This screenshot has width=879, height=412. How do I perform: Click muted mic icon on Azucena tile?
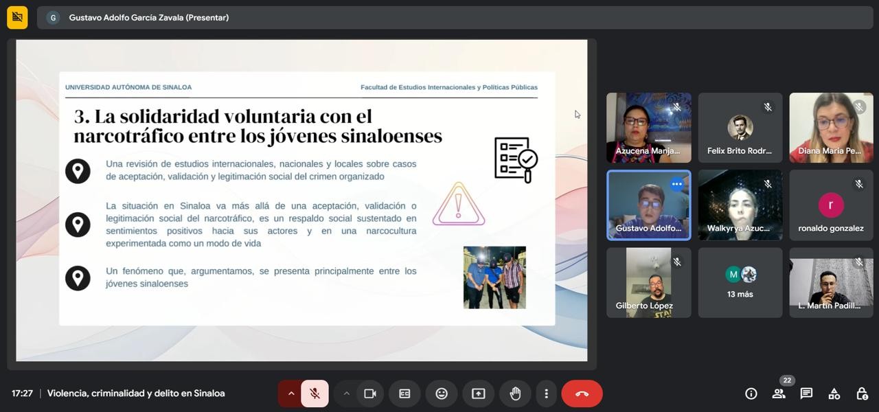(x=676, y=107)
